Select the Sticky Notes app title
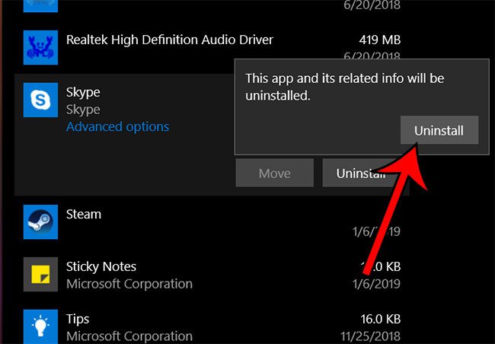Screen dimensions: 495x344 [x=101, y=266]
